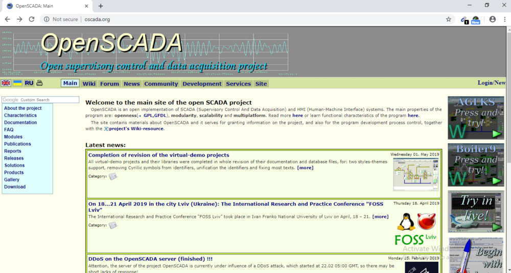Open the Documentation sidebar link
This screenshot has height=273, width=511.
tap(20, 123)
